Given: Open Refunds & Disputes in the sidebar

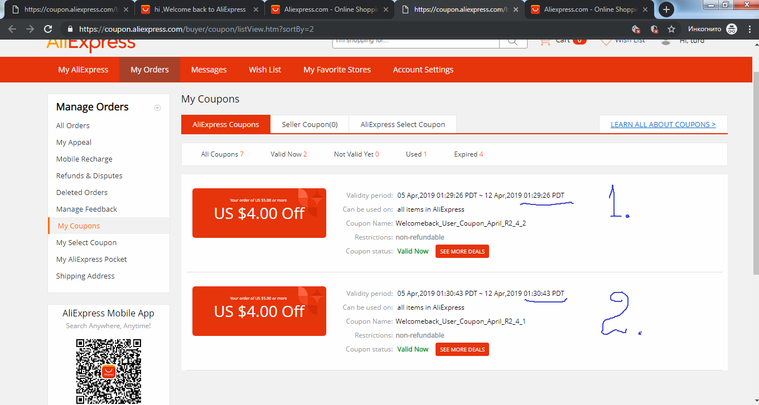Looking at the screenshot, I should [x=89, y=175].
